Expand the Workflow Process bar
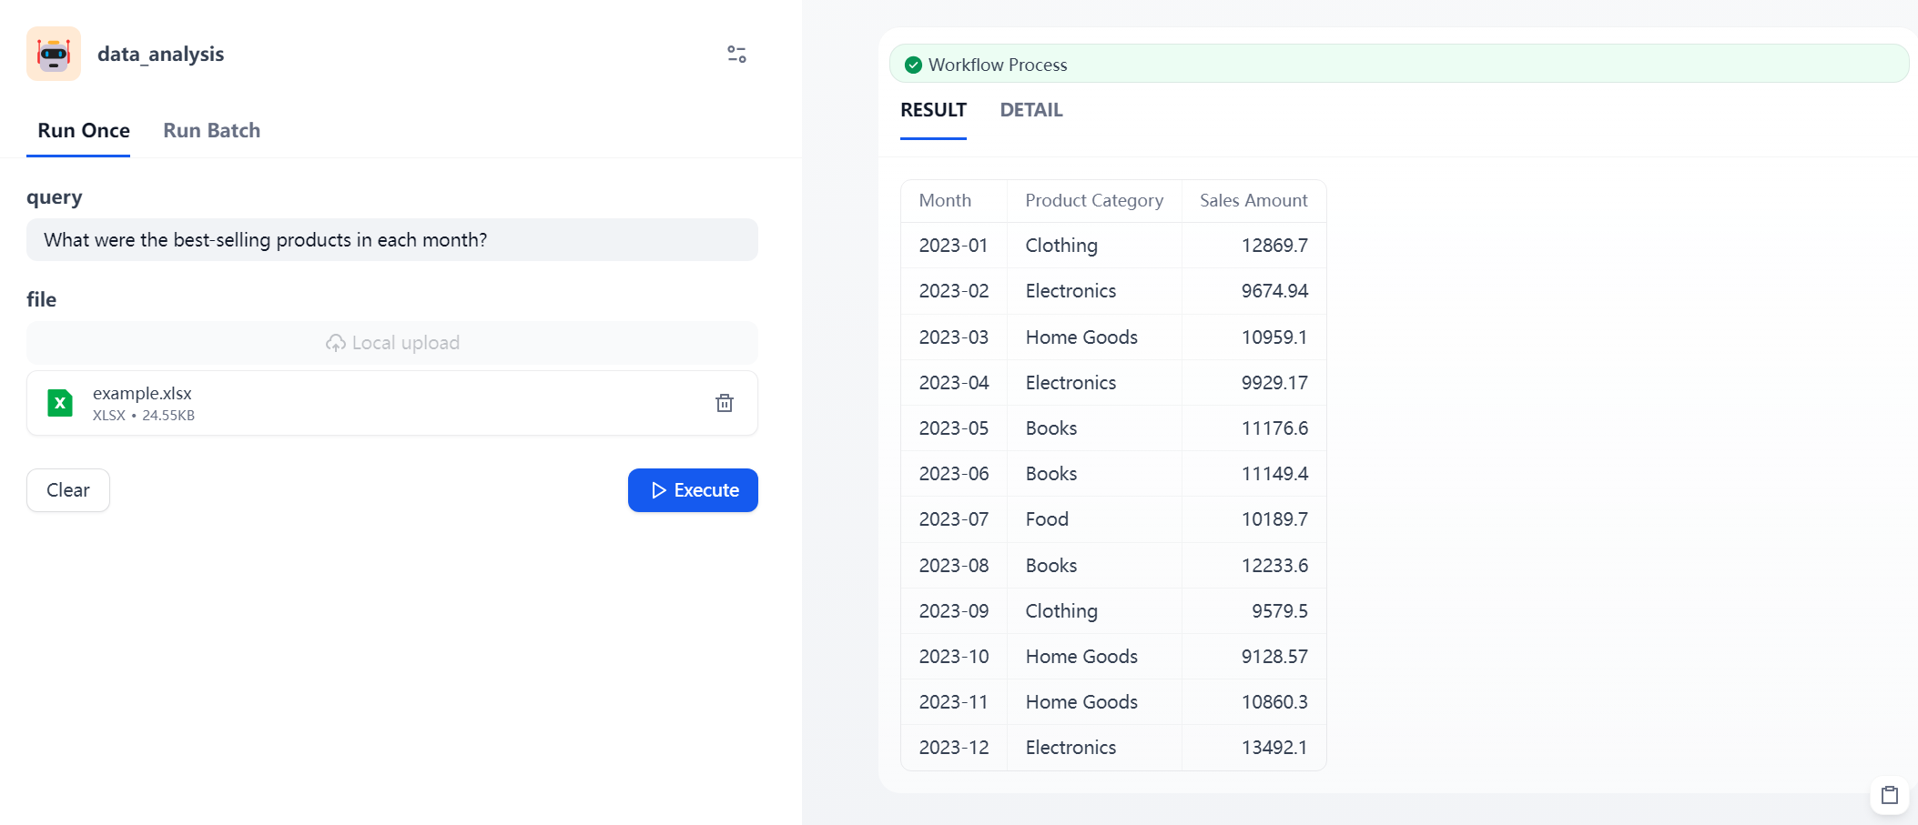Image resolution: width=1918 pixels, height=825 pixels. pos(1397,65)
